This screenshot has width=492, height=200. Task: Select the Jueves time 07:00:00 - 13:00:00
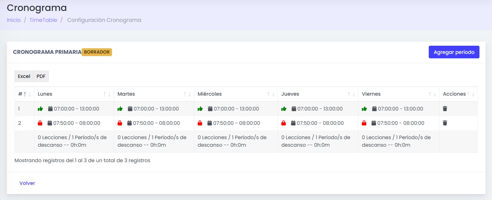(320, 109)
